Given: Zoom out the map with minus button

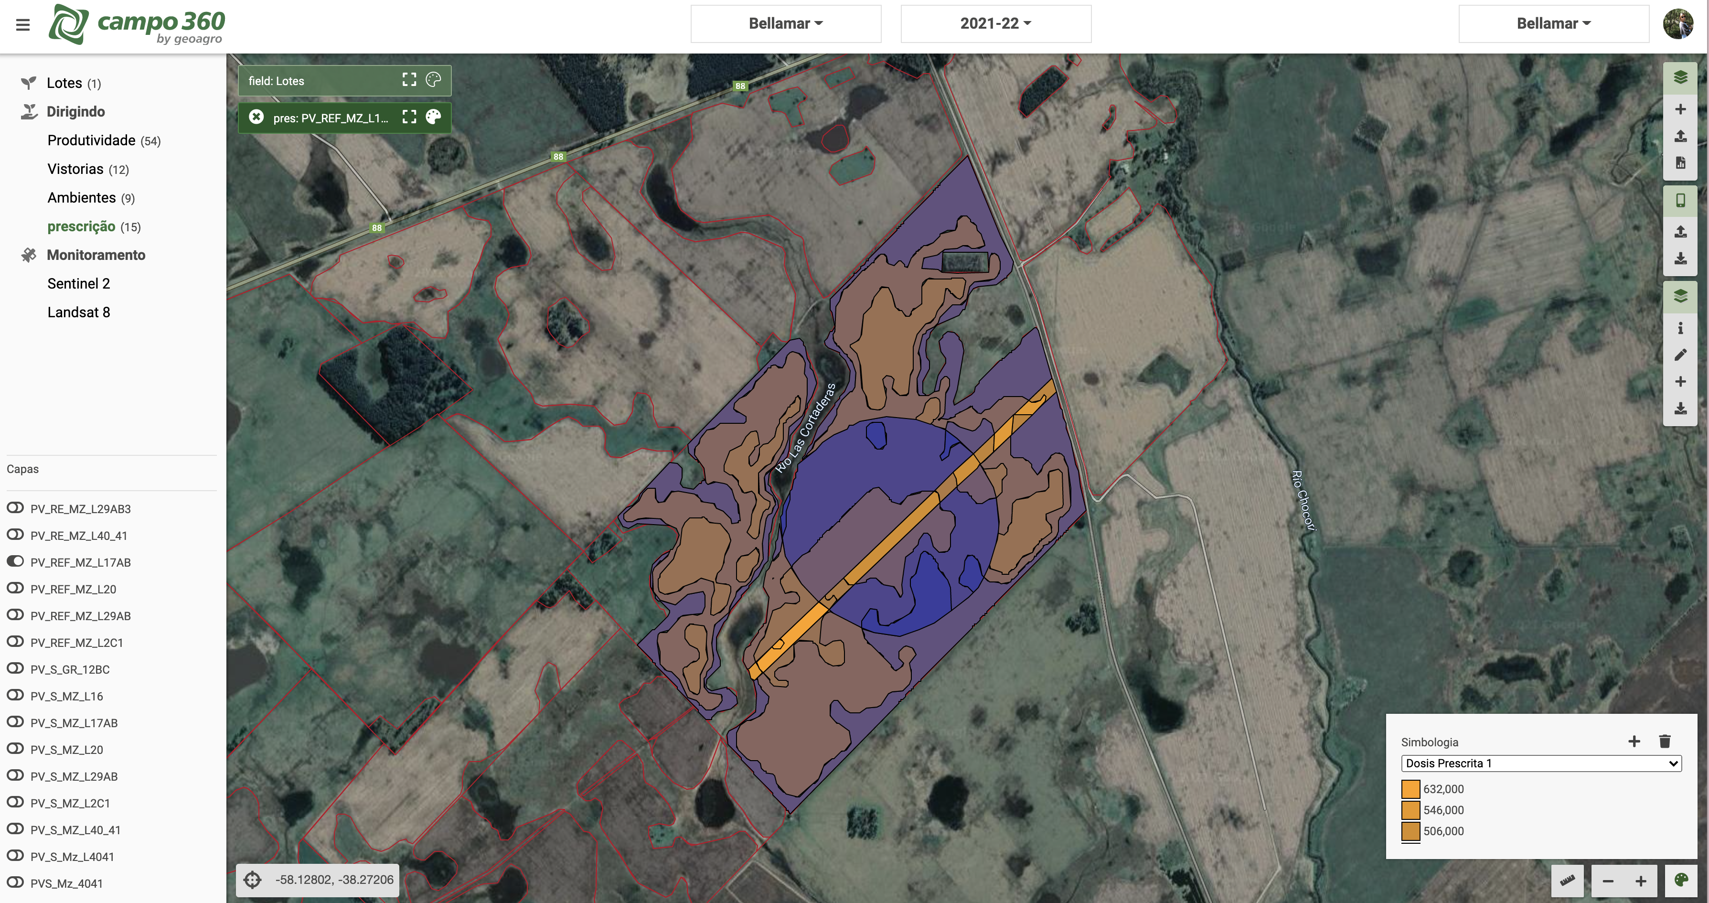Looking at the screenshot, I should (x=1608, y=881).
